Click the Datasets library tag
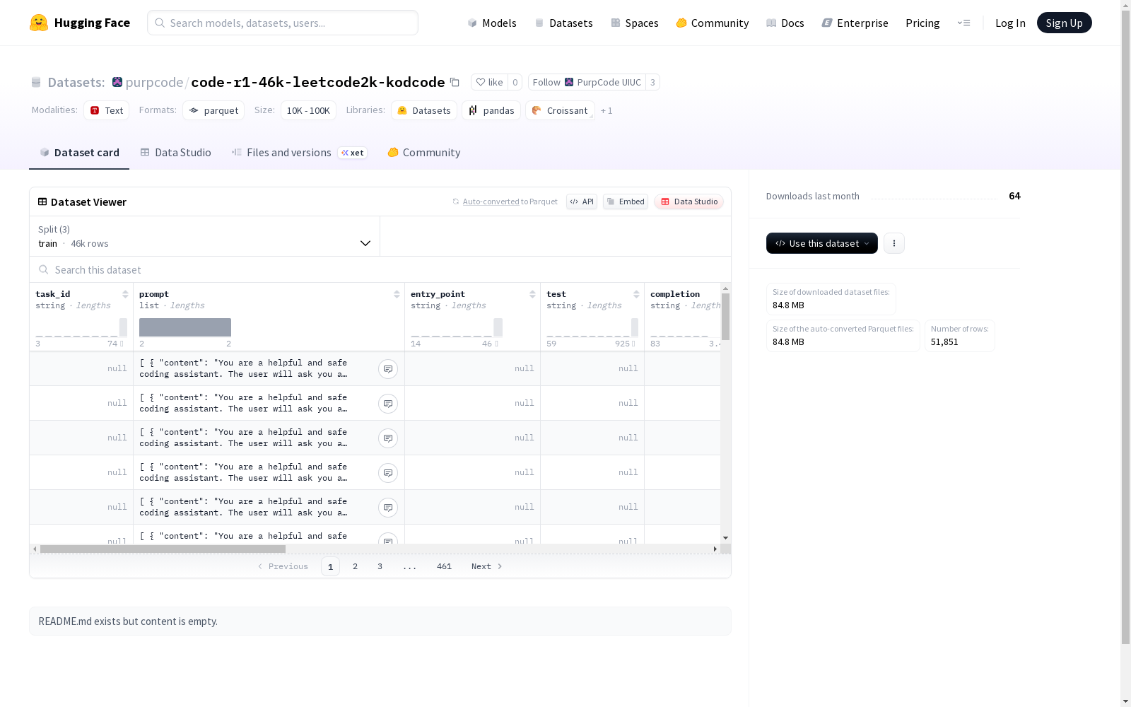 424,110
